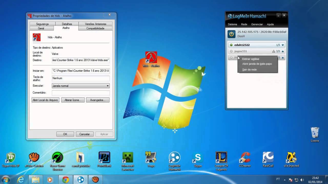Screen dimensions: 328x184
Task: Click the PT language indicator
Action: click(278, 179)
